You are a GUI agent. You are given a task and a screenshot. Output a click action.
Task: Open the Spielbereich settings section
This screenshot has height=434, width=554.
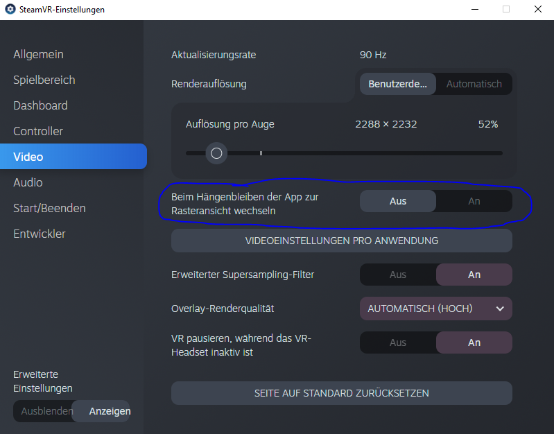44,80
